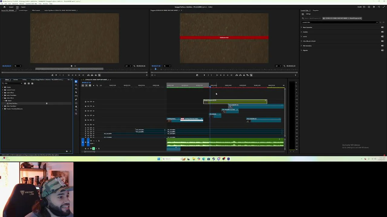Open Source monitor settings wrench
Screen dimensions: 387x217
(x=134, y=66)
